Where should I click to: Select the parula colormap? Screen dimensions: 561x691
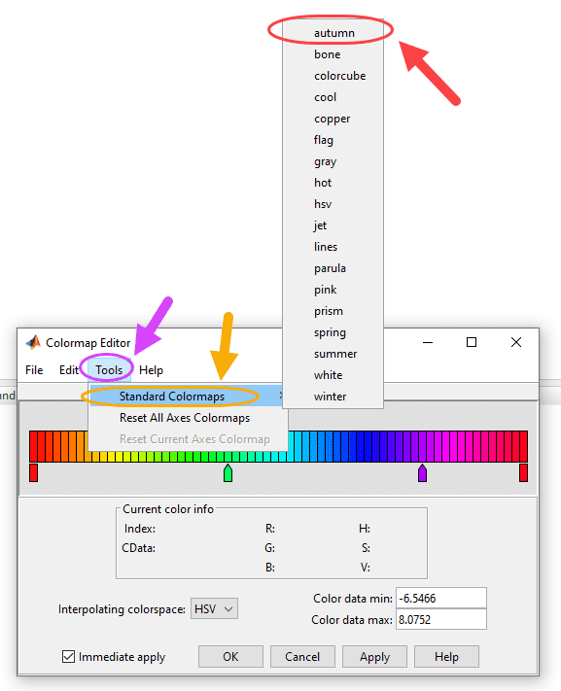(x=333, y=268)
